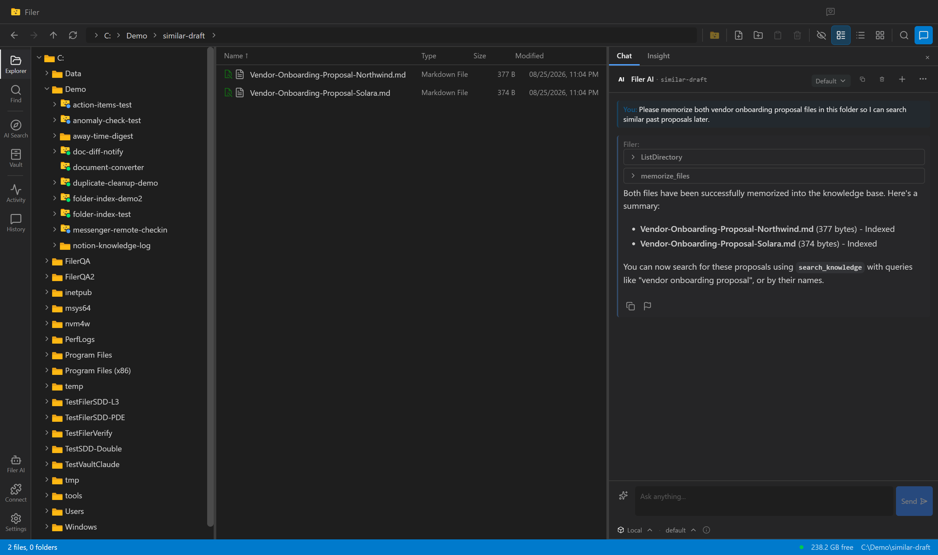Collapse the C: drive tree node
This screenshot has height=555, width=938.
tap(39, 58)
